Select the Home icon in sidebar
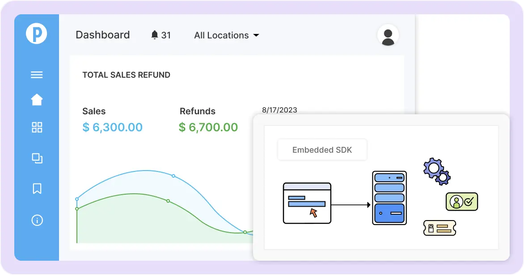Viewport: 524px width, 275px height. pos(36,99)
